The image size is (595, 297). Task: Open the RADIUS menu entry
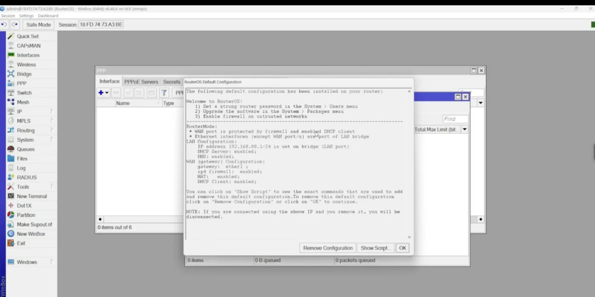coord(27,177)
